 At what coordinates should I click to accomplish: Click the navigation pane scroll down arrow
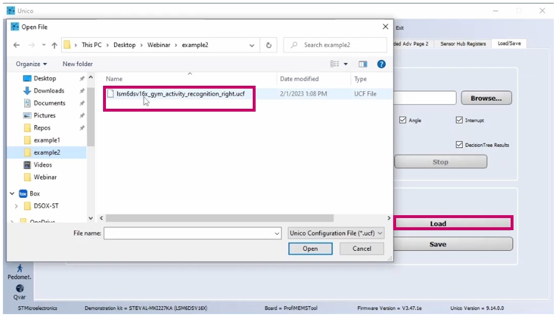pyautogui.click(x=90, y=218)
